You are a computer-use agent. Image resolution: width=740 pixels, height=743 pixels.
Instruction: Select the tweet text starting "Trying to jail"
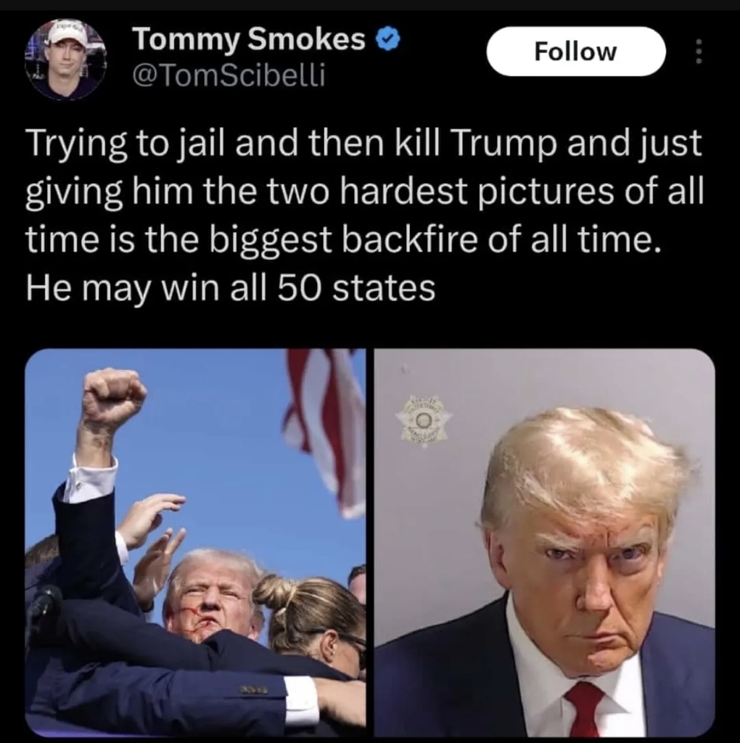365,215
